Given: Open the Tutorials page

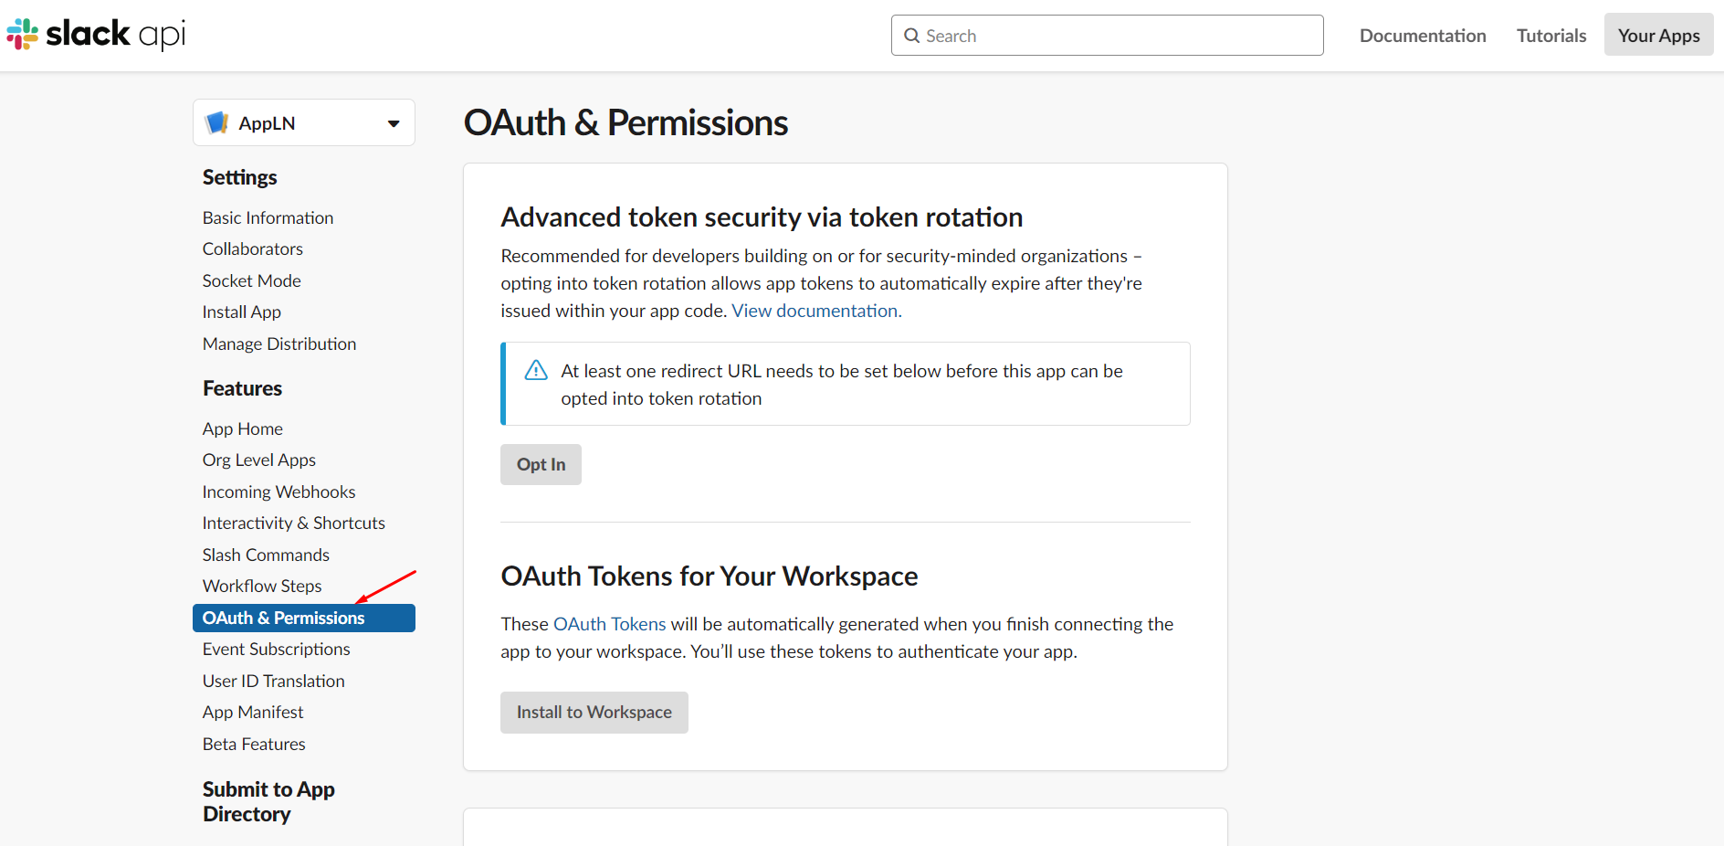Looking at the screenshot, I should pyautogui.click(x=1551, y=35).
